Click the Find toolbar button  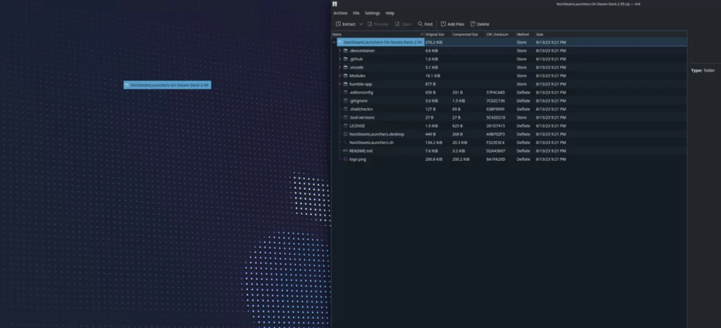pos(425,24)
